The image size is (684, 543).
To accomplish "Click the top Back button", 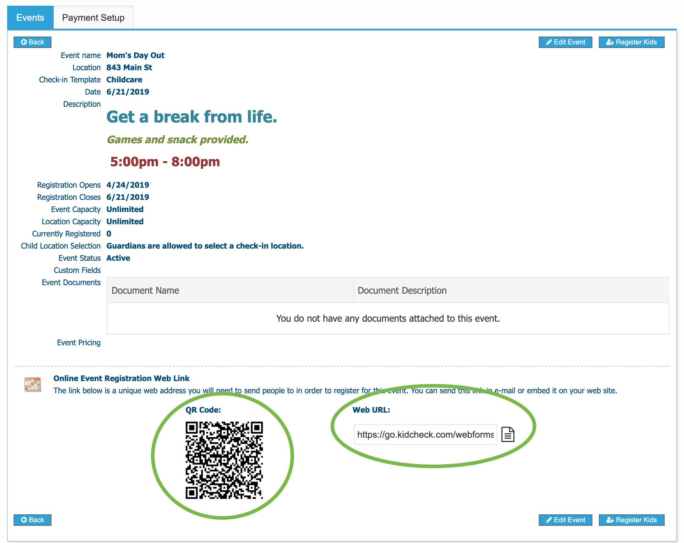I will pos(33,42).
